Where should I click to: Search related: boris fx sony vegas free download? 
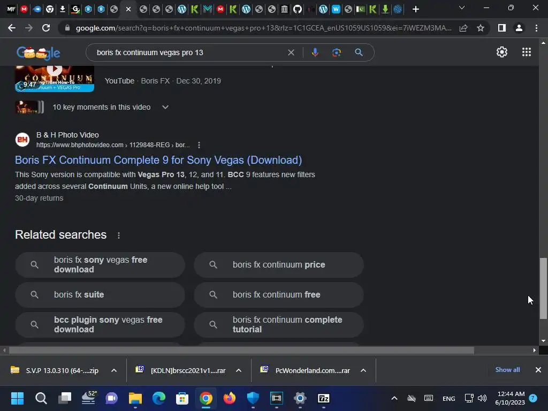click(x=100, y=265)
